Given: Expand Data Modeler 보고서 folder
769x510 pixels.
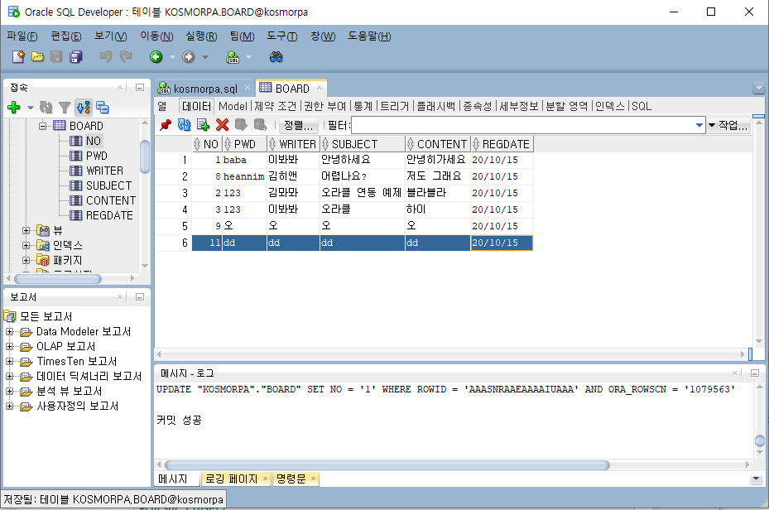Looking at the screenshot, I should coord(9,331).
